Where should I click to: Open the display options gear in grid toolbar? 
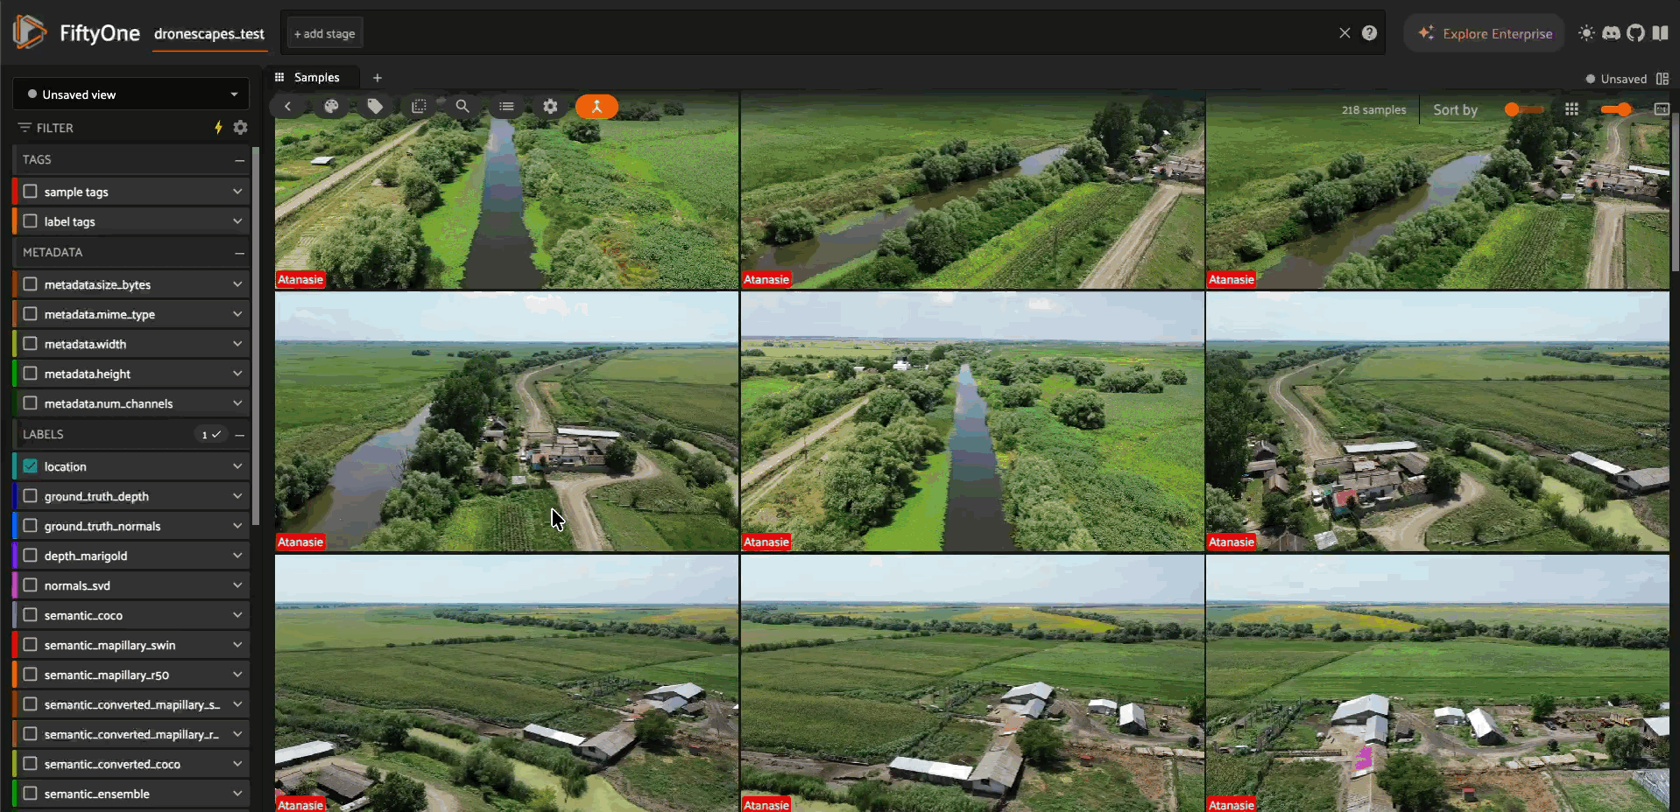click(550, 107)
